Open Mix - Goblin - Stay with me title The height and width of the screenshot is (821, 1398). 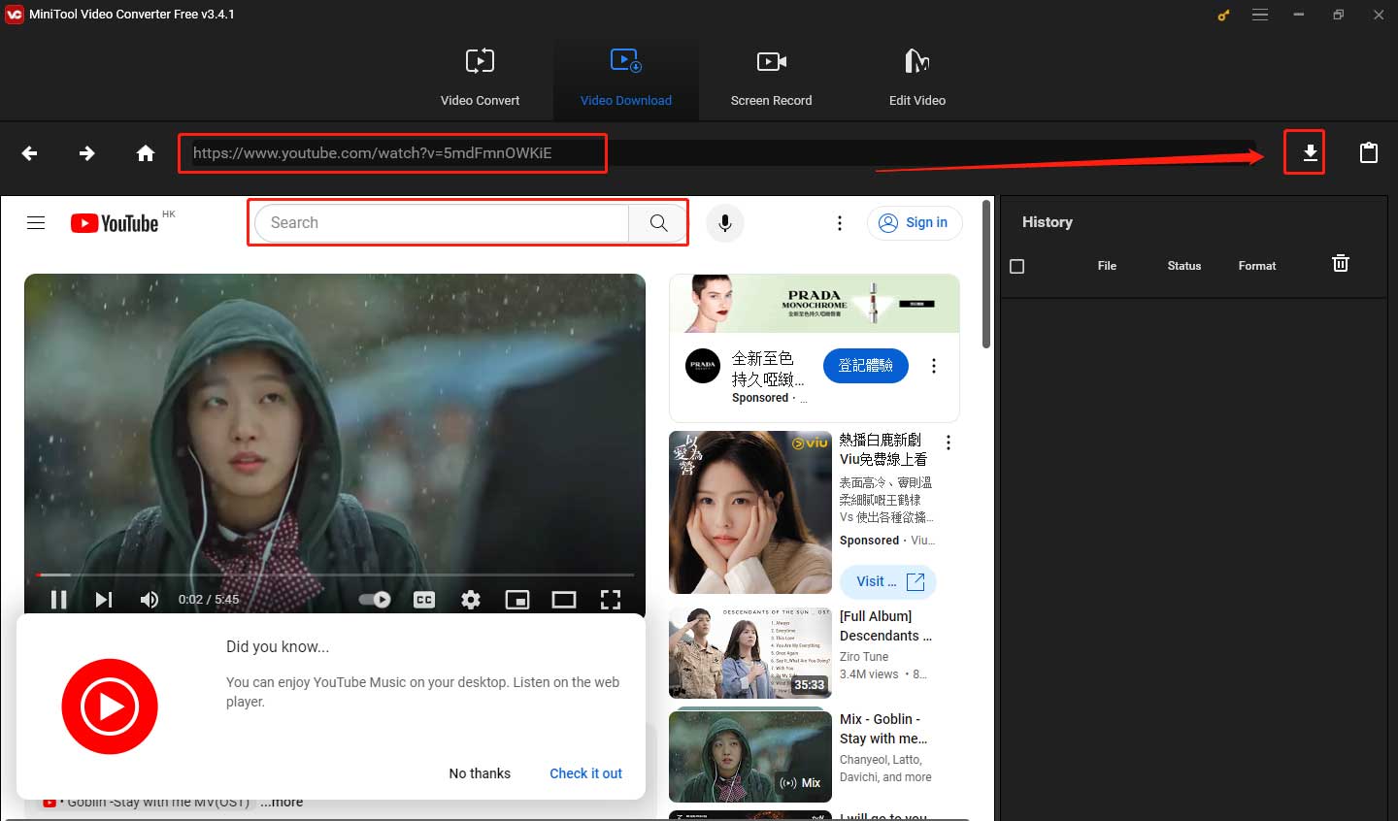tap(883, 729)
